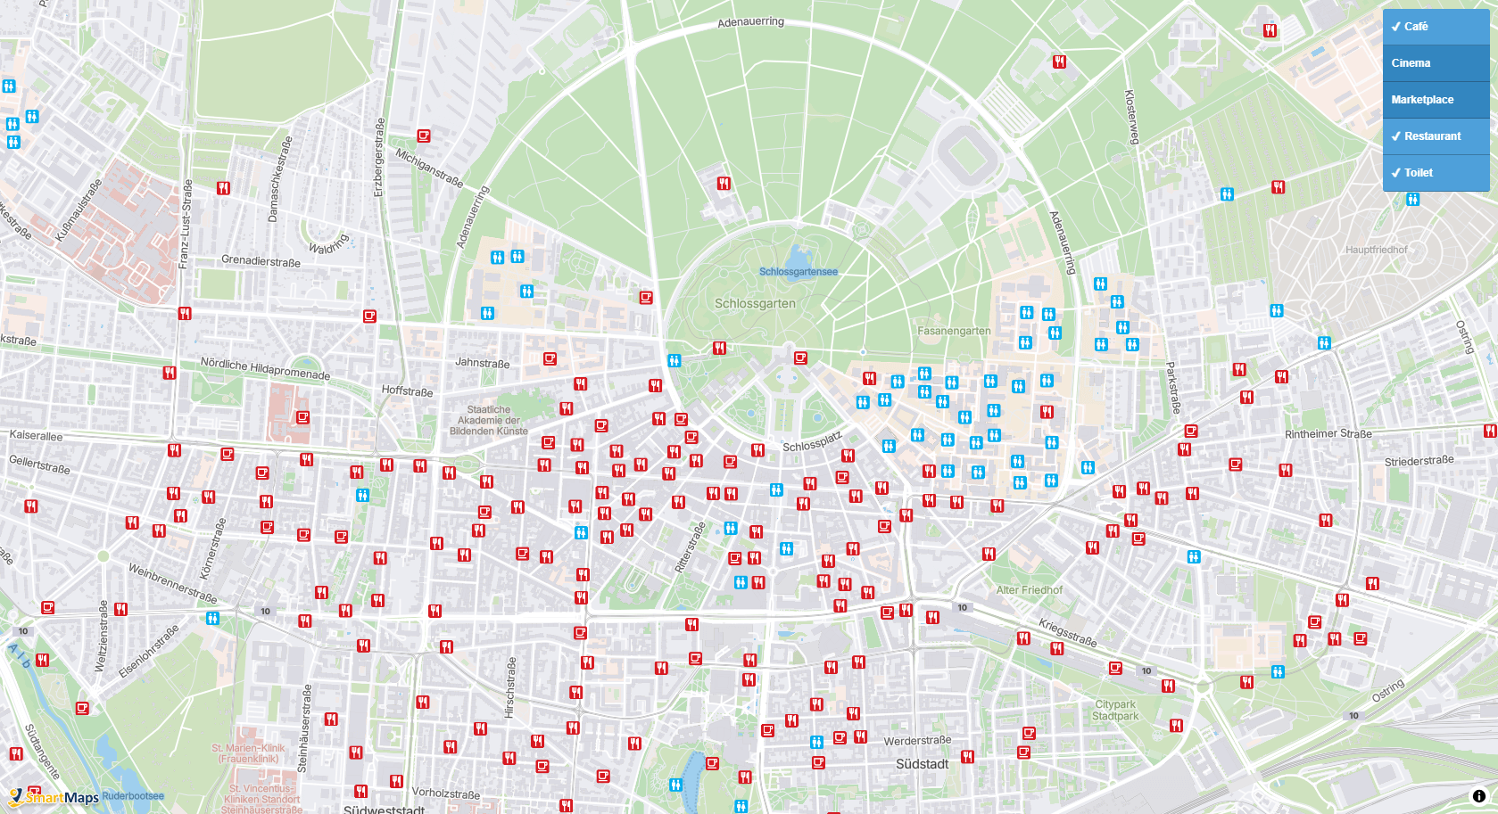Click the Alter Friedhof label
This screenshot has width=1498, height=814.
(x=1030, y=590)
